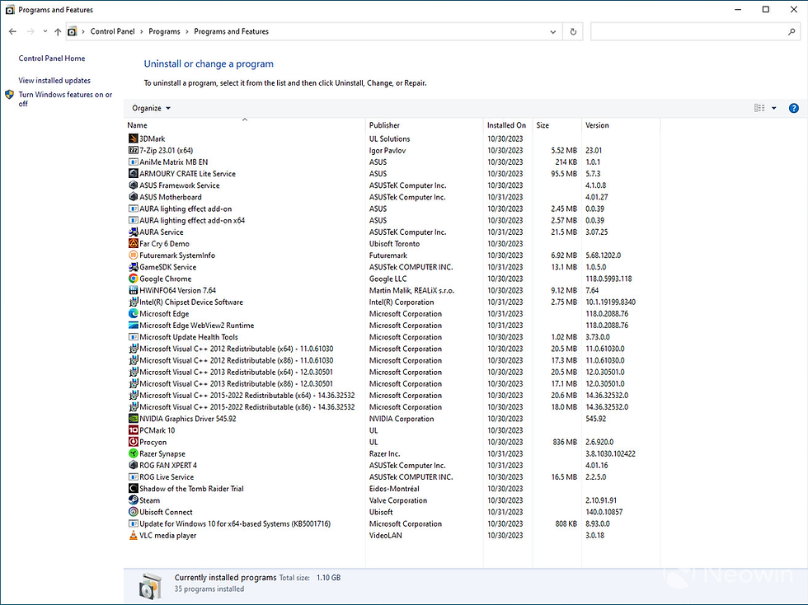Select the PCMark 10 icon
Viewport: 808px width, 605px height.
(x=133, y=430)
